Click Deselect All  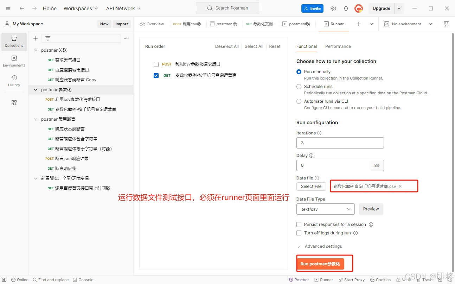pos(227,46)
